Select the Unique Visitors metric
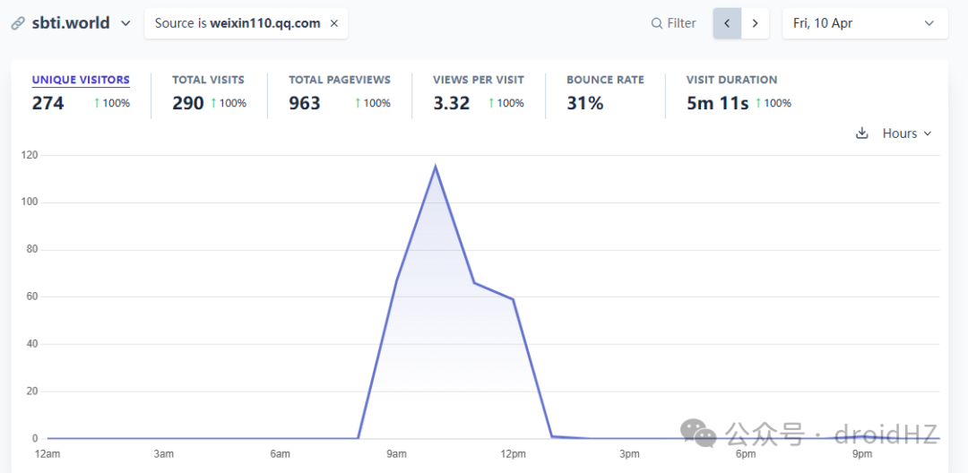 [x=81, y=94]
